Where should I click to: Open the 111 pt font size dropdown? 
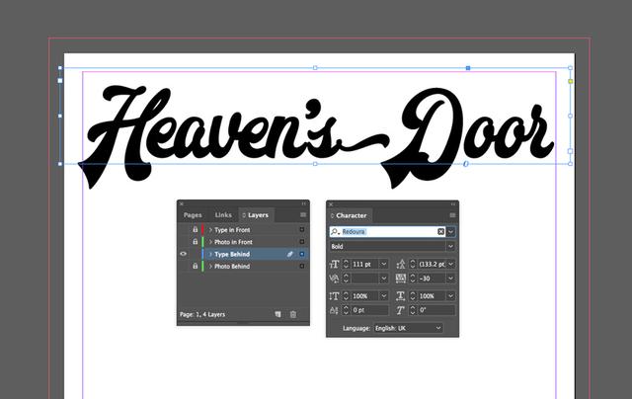(384, 264)
